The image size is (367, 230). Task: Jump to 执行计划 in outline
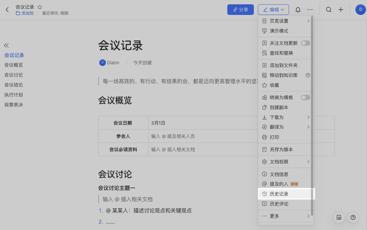14,95
